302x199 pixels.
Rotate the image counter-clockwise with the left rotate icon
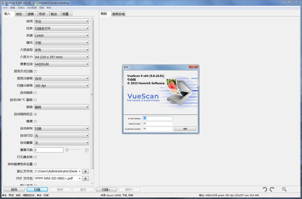pos(265,189)
